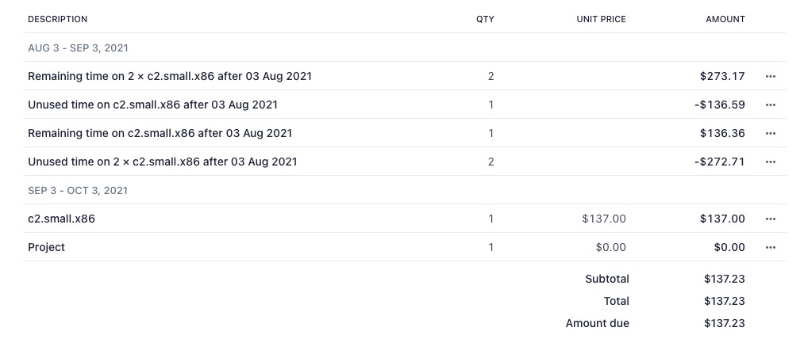Click the Qty column header
The width and height of the screenshot is (804, 350).
point(485,19)
